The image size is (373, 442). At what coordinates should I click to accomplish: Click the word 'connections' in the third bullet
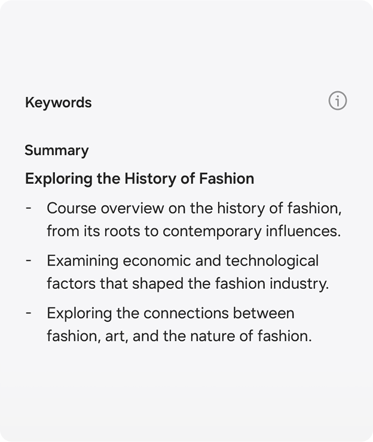click(186, 313)
